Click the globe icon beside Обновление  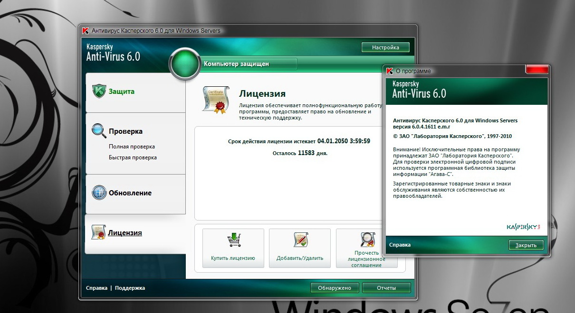pyautogui.click(x=99, y=193)
